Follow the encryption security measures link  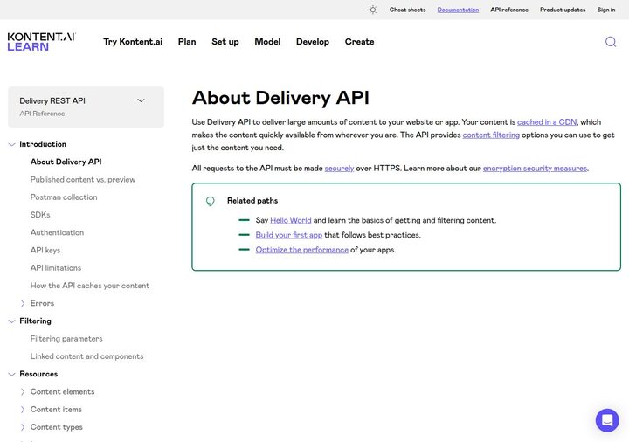(x=535, y=169)
